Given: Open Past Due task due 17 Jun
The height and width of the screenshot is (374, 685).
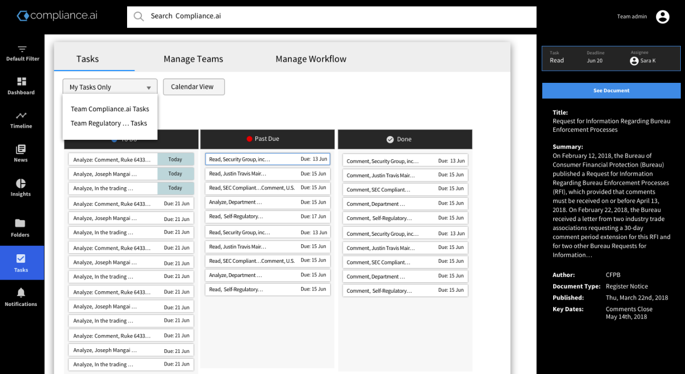Looking at the screenshot, I should click(x=267, y=216).
